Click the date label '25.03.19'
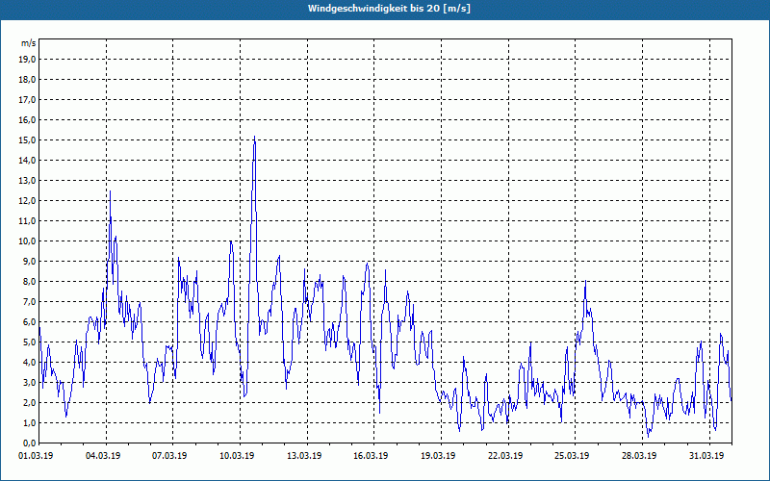Image resolution: width=770 pixels, height=481 pixels. tap(573, 456)
